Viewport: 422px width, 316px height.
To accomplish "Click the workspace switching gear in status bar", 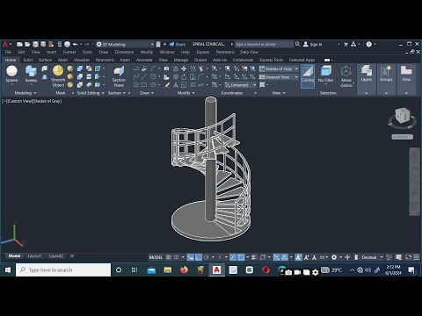I will point(334,257).
